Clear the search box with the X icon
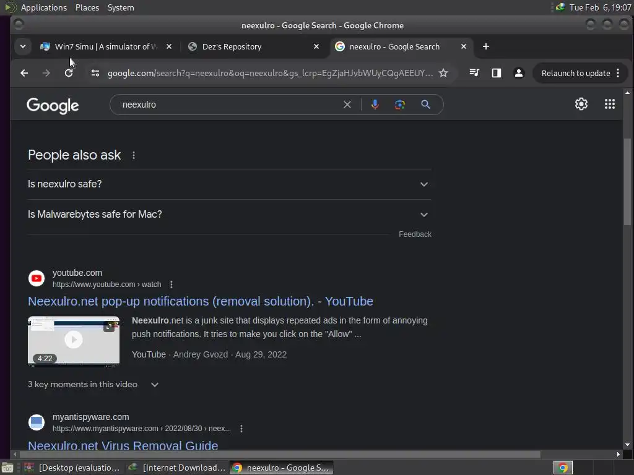This screenshot has height=475, width=634. click(347, 105)
